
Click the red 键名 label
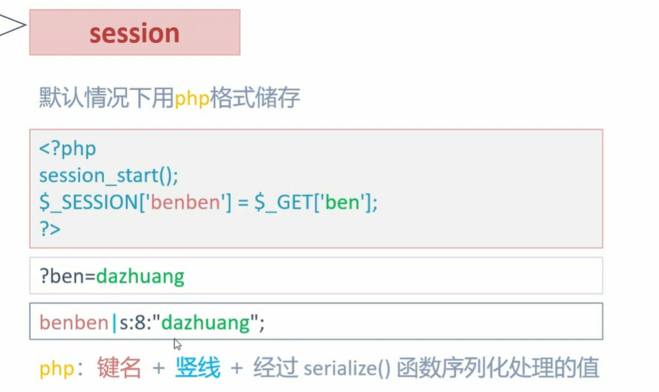(119, 367)
